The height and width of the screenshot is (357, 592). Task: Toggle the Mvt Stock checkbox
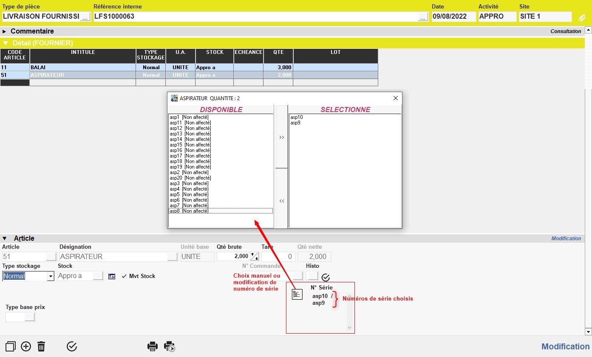(x=124, y=276)
